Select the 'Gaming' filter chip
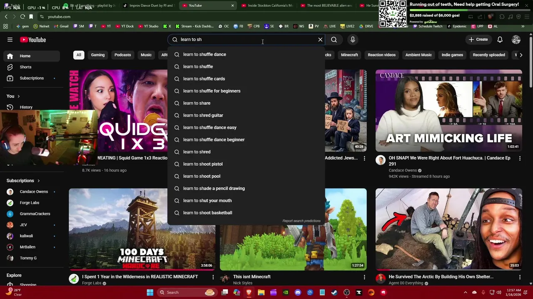Screen dimensions: 533x299 tap(98, 55)
